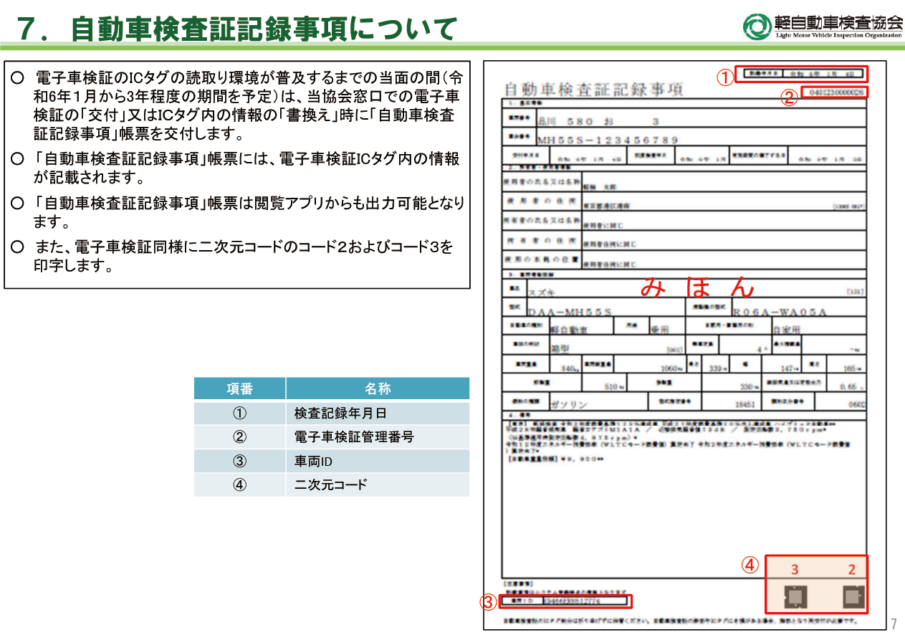Image resolution: width=905 pixels, height=640 pixels.
Task: Click the body shape value 箱型
Action: click(x=559, y=349)
